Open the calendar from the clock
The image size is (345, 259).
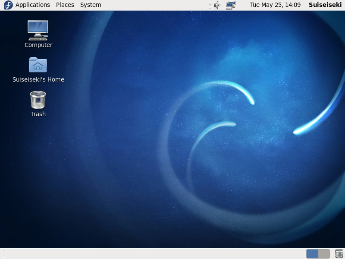[275, 5]
